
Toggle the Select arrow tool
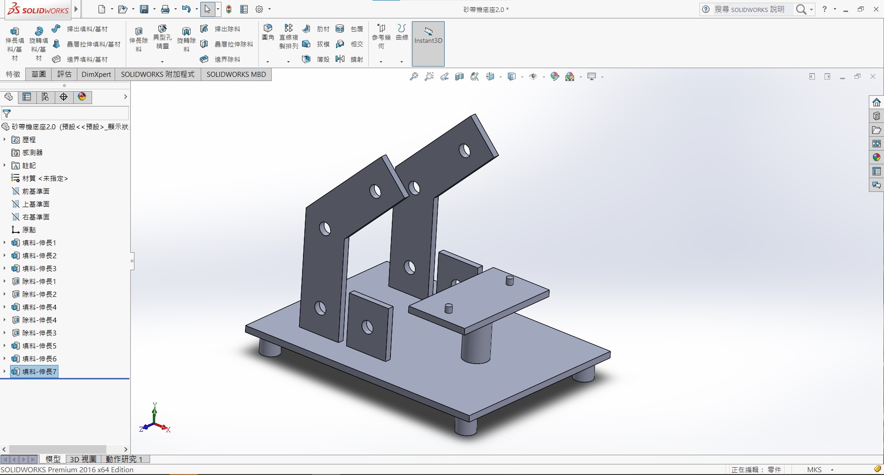click(207, 9)
